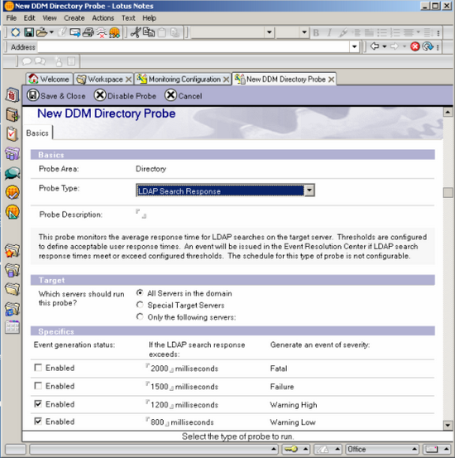
Task: Open the Actions menu
Action: [x=103, y=18]
